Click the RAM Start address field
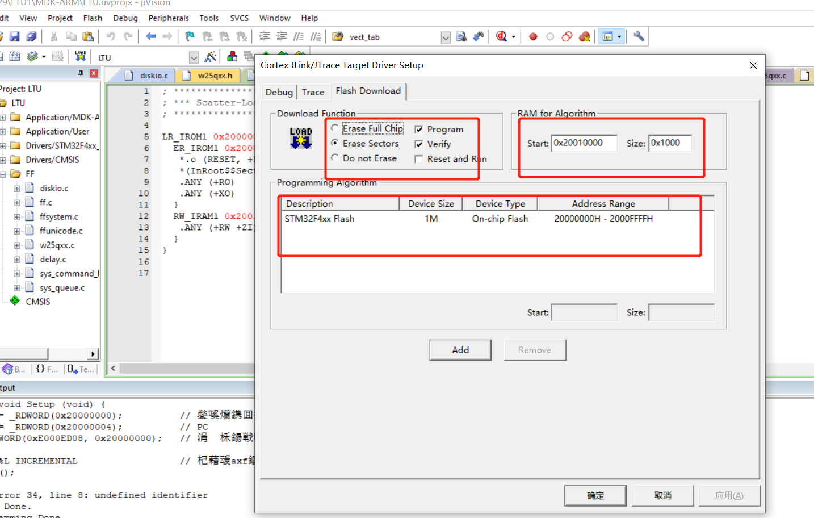 (x=584, y=143)
